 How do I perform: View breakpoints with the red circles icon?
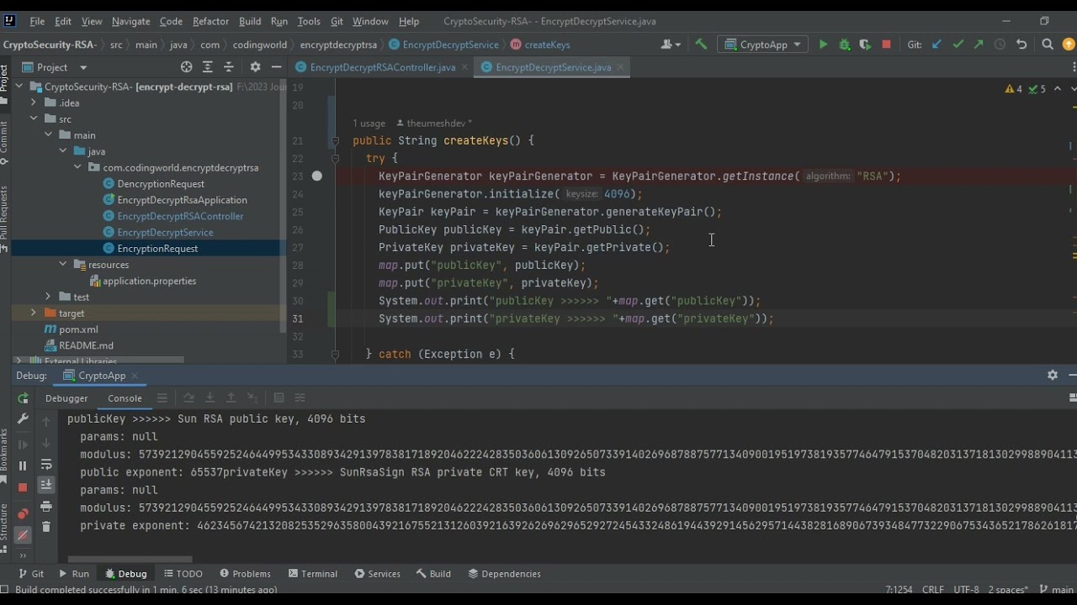click(23, 513)
